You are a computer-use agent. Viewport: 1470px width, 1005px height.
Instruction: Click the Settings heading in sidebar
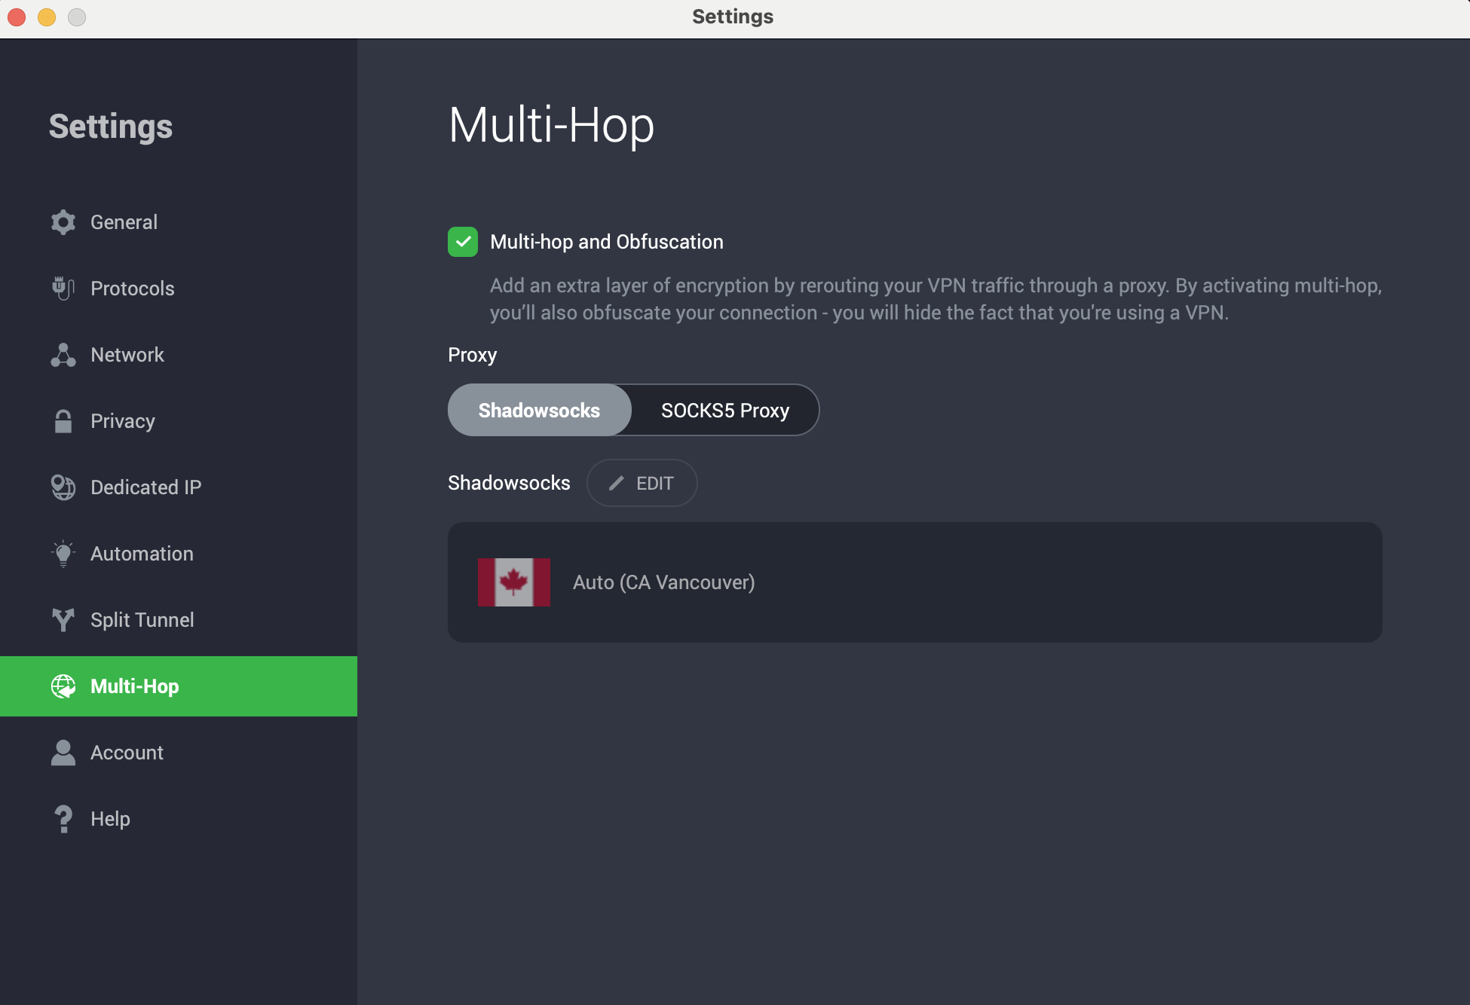pyautogui.click(x=110, y=126)
